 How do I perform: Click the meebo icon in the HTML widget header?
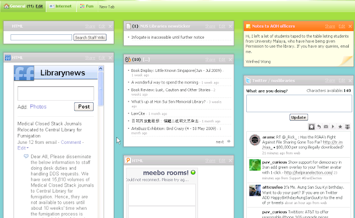pyautogui.click(x=128, y=160)
